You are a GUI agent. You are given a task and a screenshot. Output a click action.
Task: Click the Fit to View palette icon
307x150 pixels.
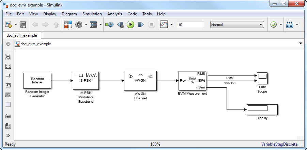click(x=8, y=66)
